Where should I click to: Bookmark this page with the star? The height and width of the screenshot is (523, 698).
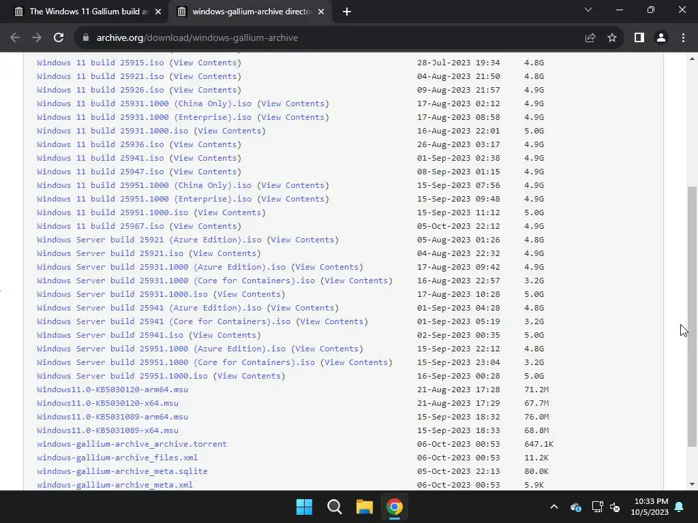coord(612,38)
